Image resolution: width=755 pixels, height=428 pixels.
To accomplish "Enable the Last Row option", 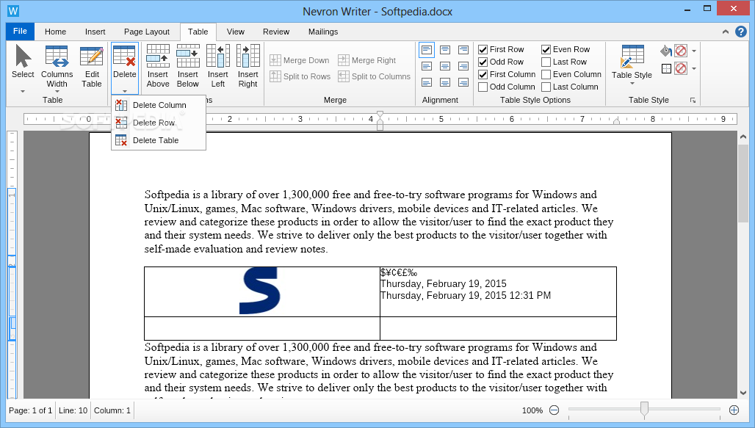I will 546,62.
